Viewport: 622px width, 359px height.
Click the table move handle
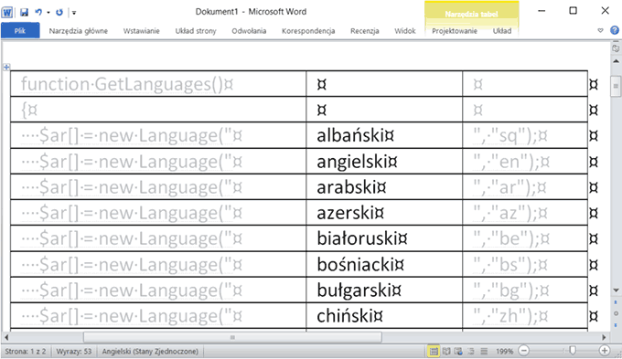click(x=6, y=67)
